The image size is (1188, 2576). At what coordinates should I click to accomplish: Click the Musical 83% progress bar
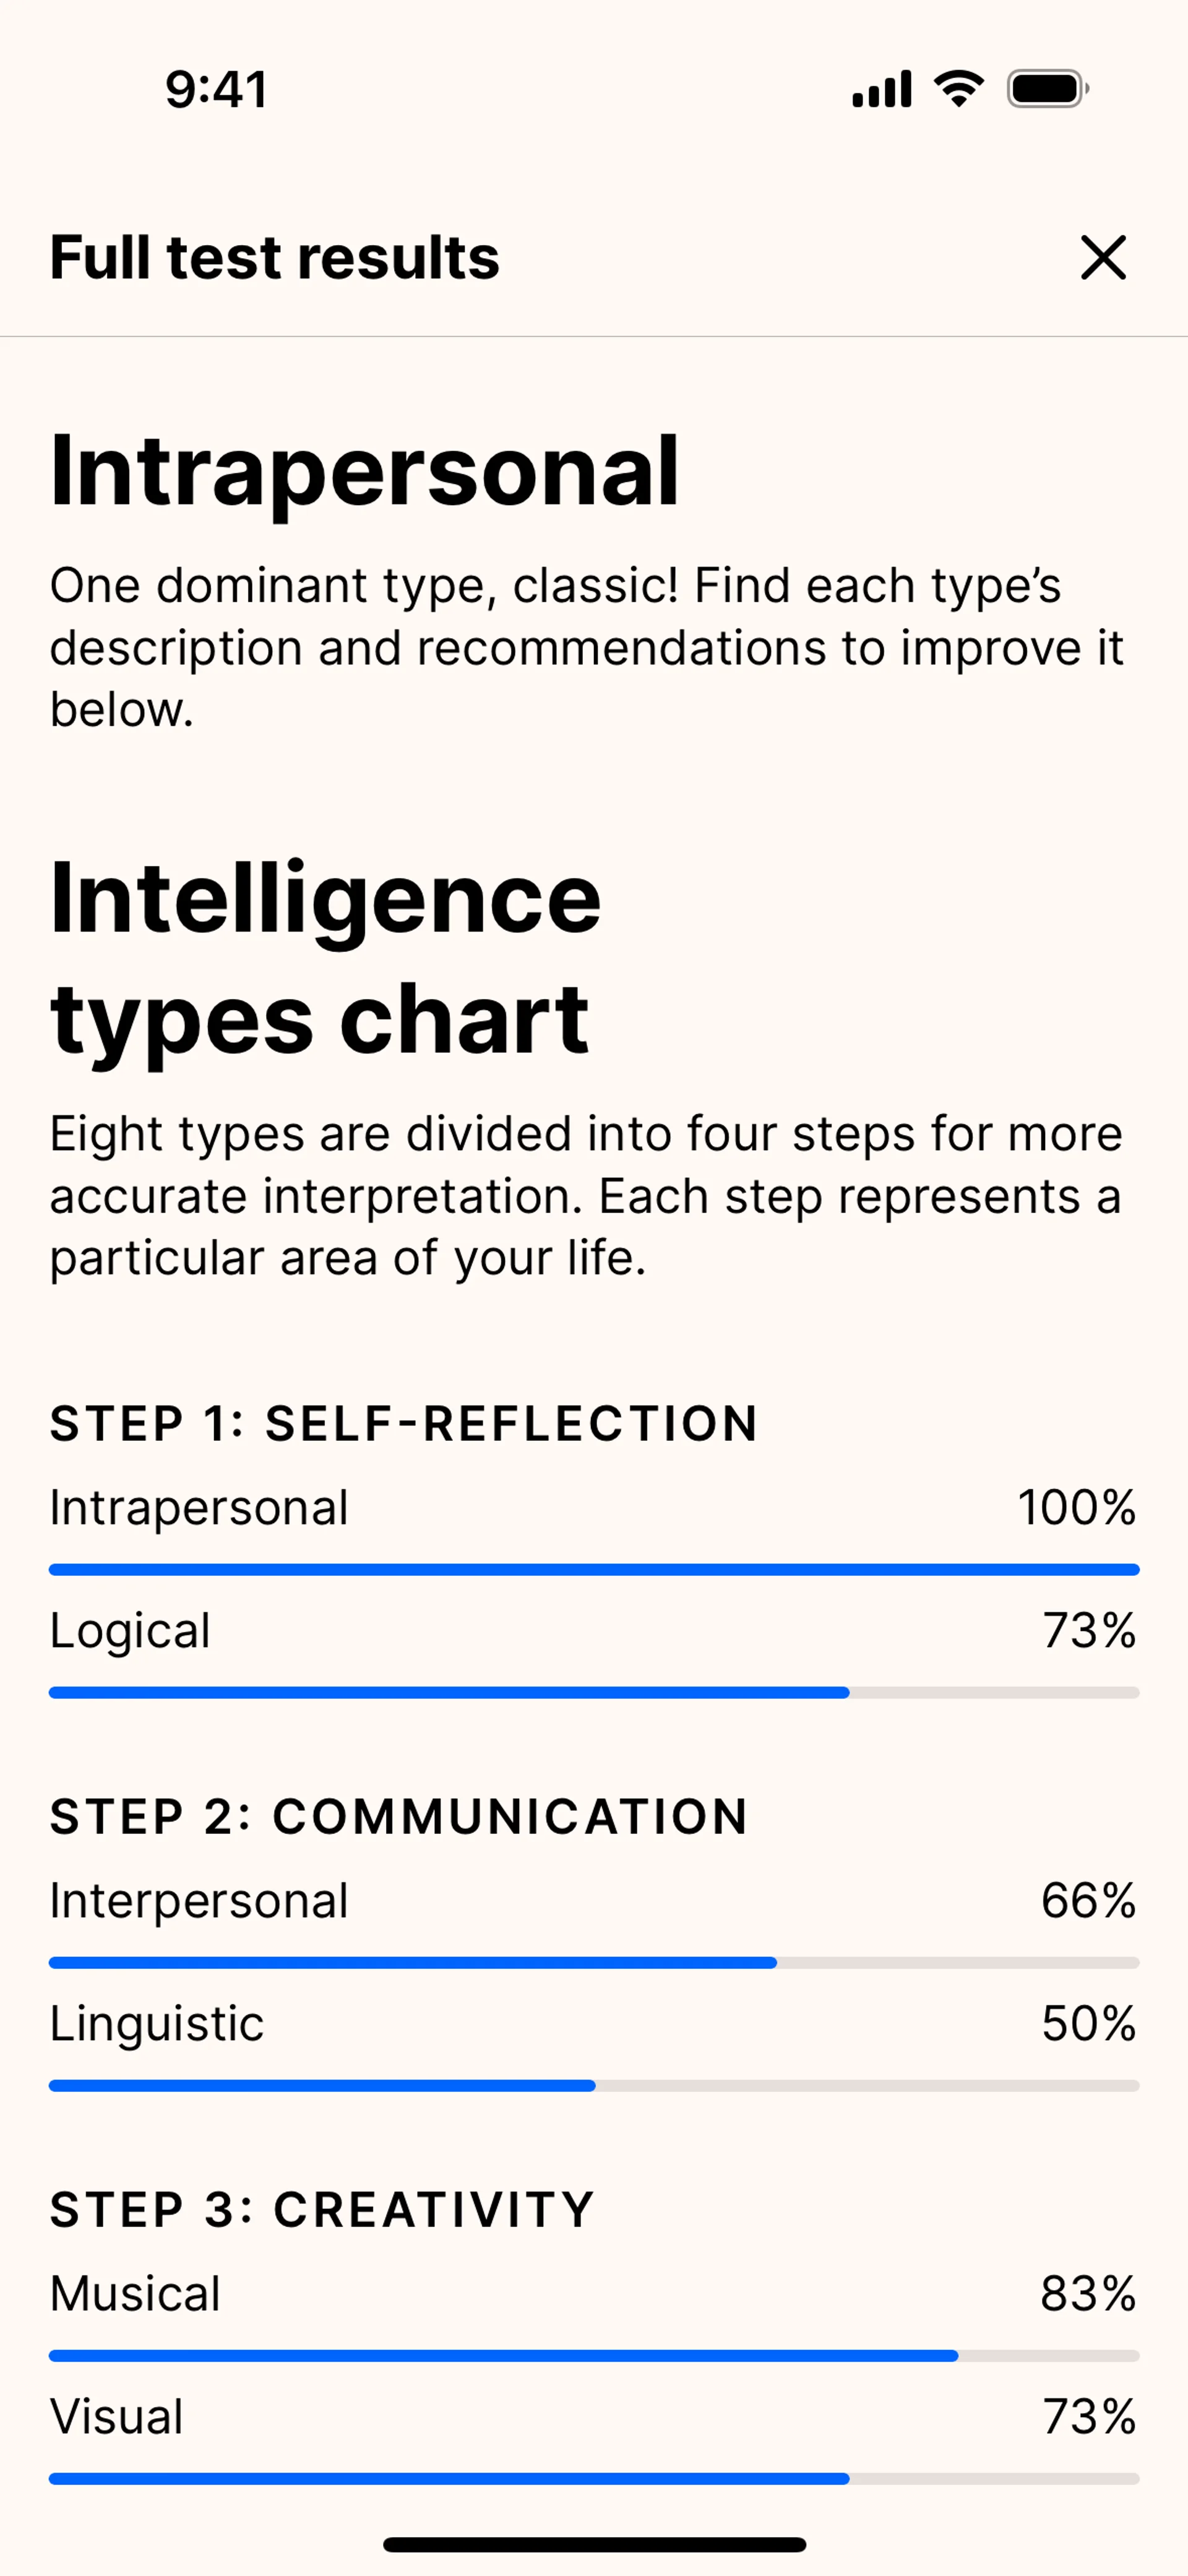[x=594, y=2356]
